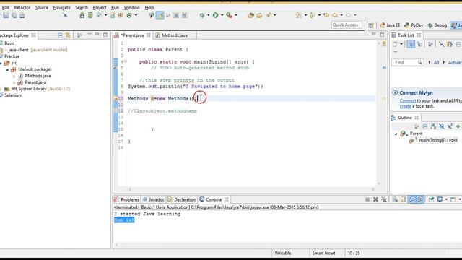Toggle Mark Occurrences toolbar button
The width and height of the screenshot is (462, 260).
tap(160, 15)
